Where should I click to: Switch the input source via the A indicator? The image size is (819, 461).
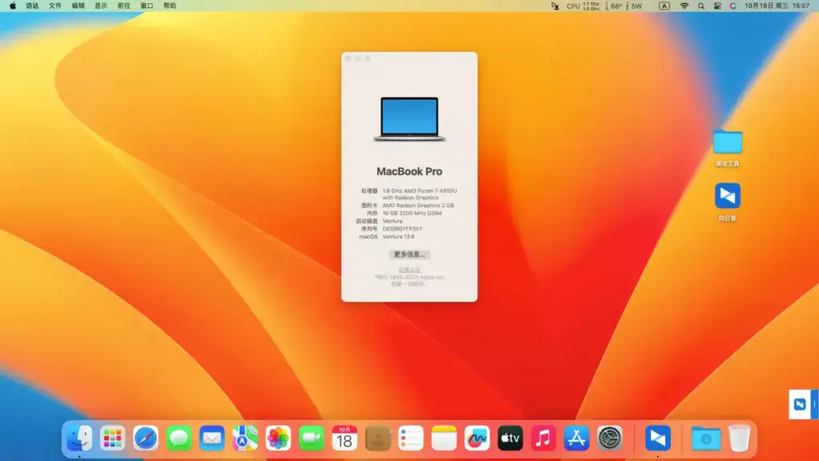(664, 6)
